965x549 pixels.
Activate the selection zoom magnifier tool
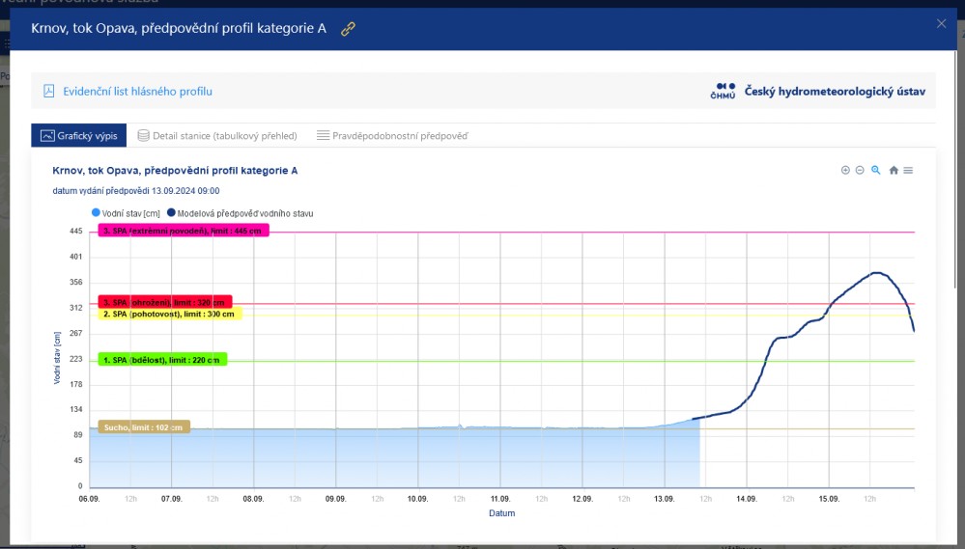pyautogui.click(x=876, y=170)
